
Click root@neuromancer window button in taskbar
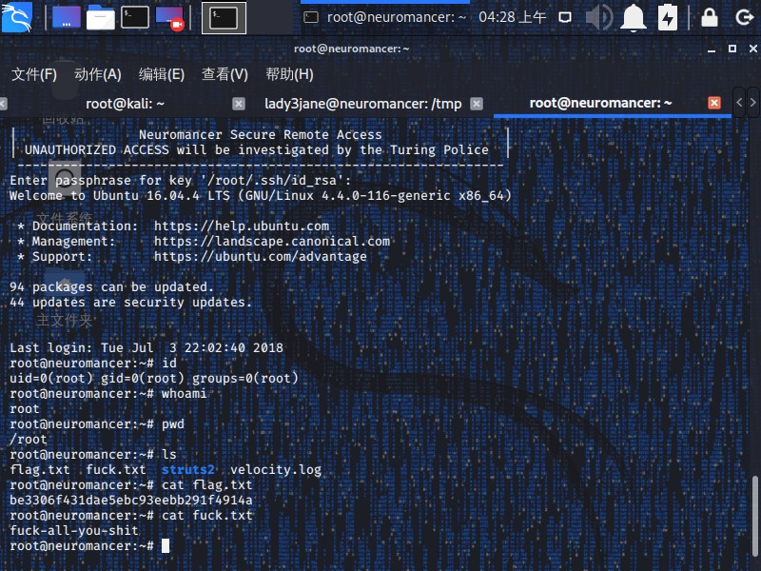383,17
